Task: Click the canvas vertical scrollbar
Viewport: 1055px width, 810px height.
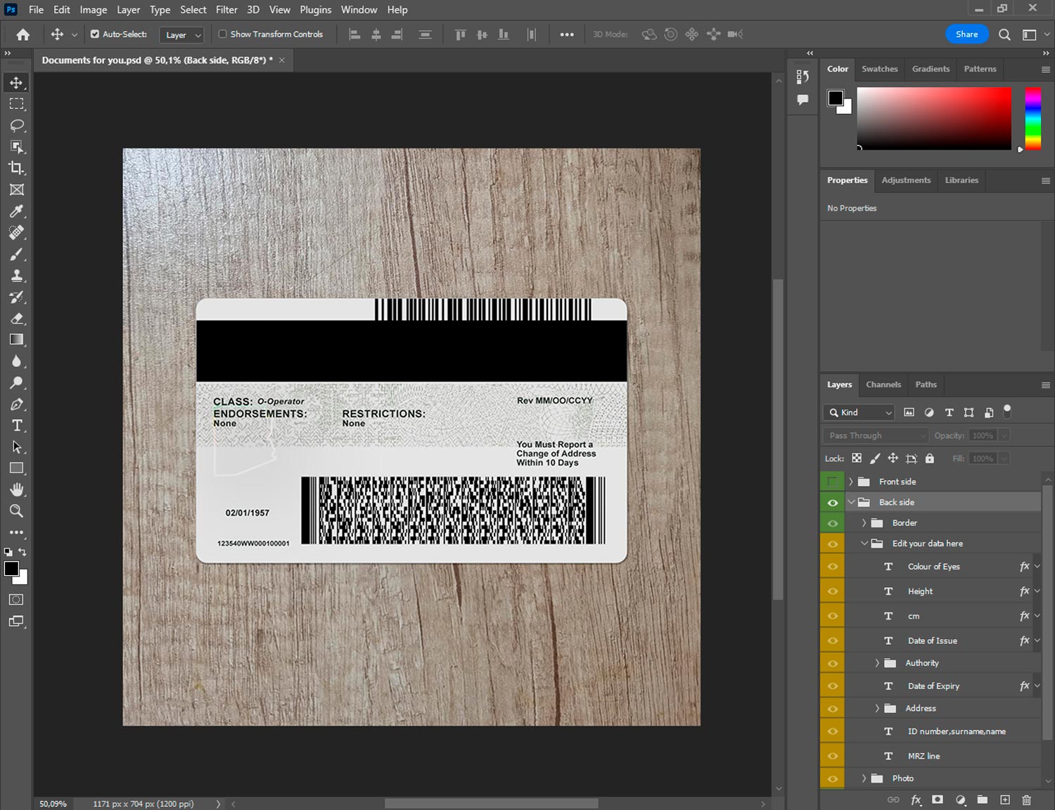Action: 778,439
